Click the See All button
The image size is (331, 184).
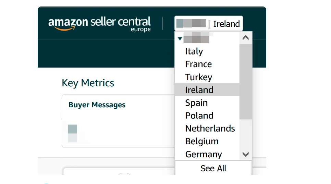click(213, 168)
